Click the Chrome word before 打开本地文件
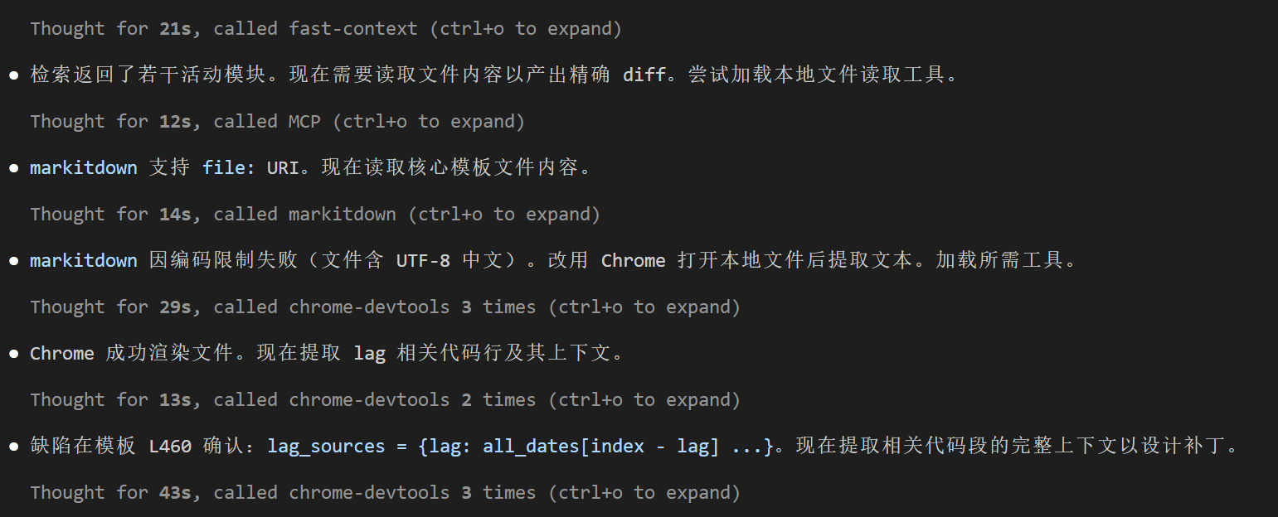Viewport: 1278px width, 517px height. click(634, 260)
